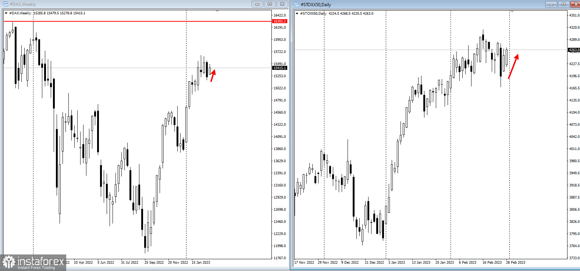Click the 11767.0 price on DAX axis
Image resolution: width=580 pixels, height=271 pixels.
tap(280, 258)
